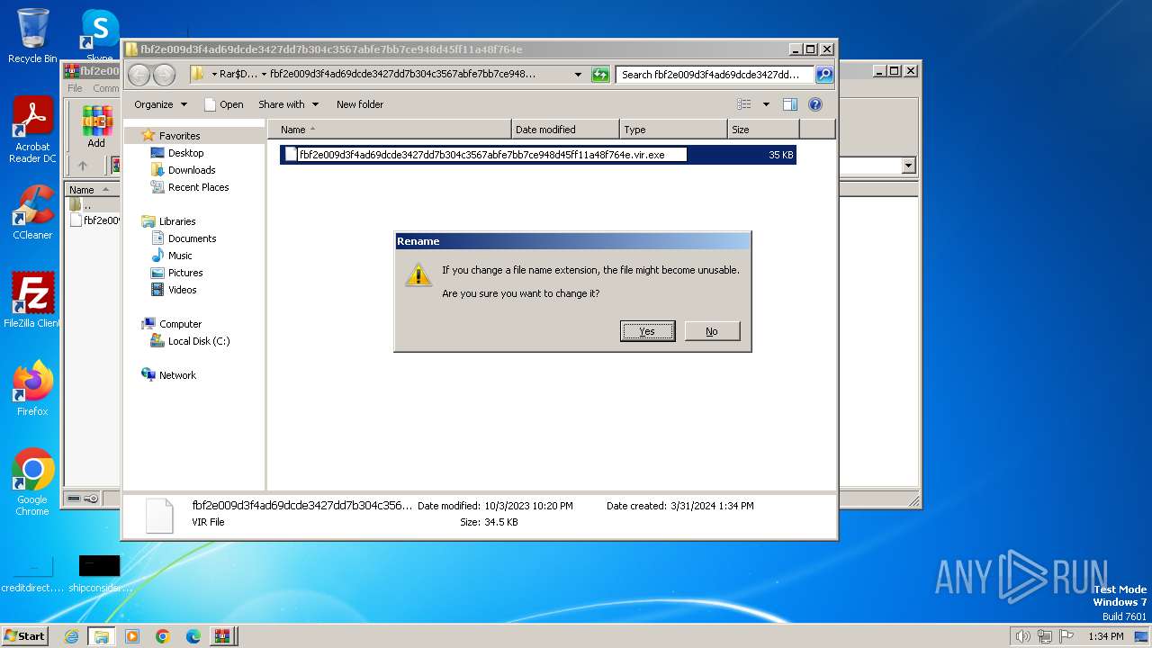Image resolution: width=1152 pixels, height=648 pixels.
Task: Open the address bar history dropdown
Action: (x=578, y=75)
